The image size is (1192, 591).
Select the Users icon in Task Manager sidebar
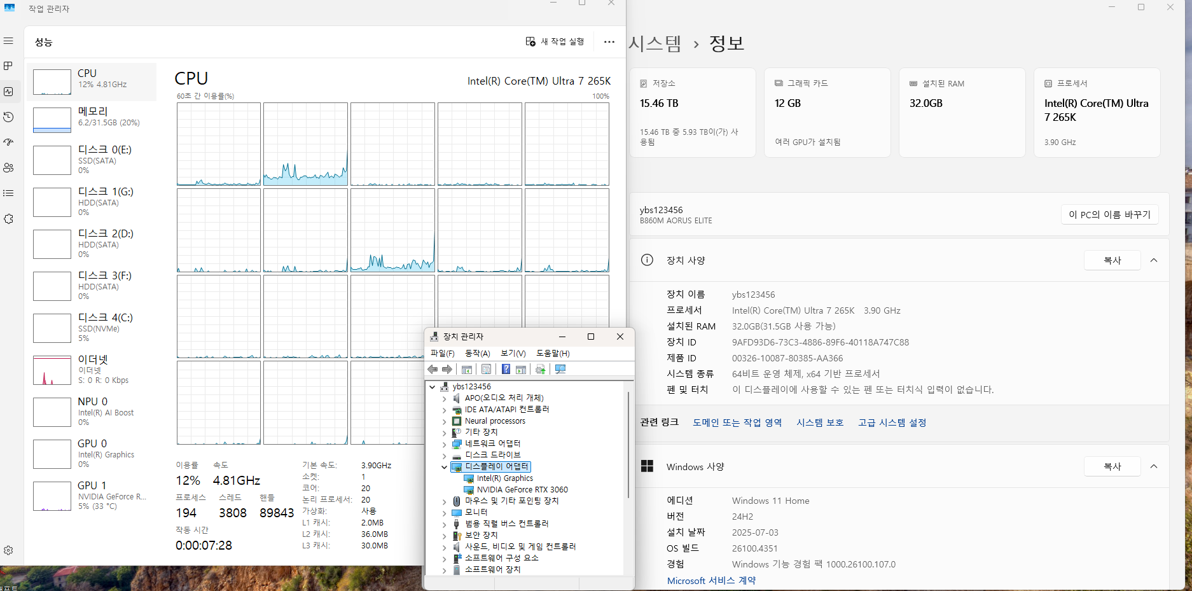(x=9, y=168)
